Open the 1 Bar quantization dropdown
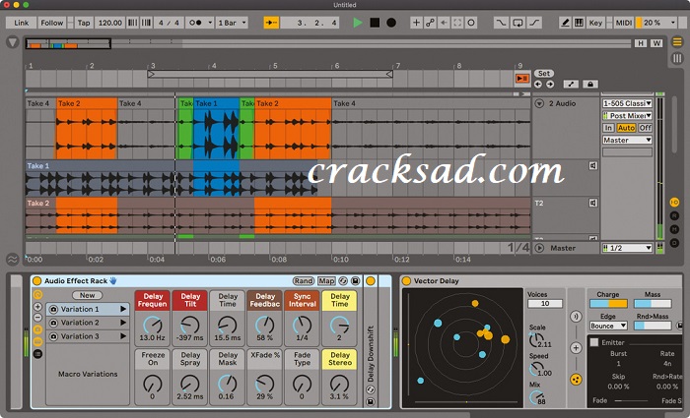The width and height of the screenshot is (690, 418). (232, 23)
